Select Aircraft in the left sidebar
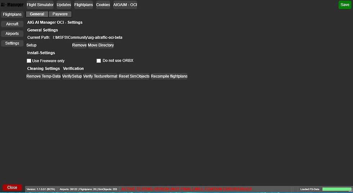This screenshot has width=353, height=193. (x=12, y=24)
